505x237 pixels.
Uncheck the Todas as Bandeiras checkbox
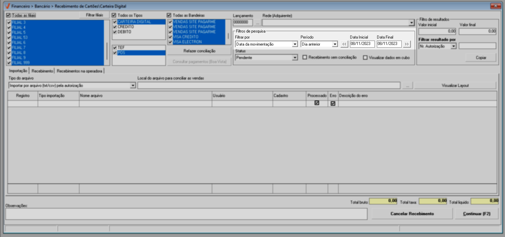(169, 15)
